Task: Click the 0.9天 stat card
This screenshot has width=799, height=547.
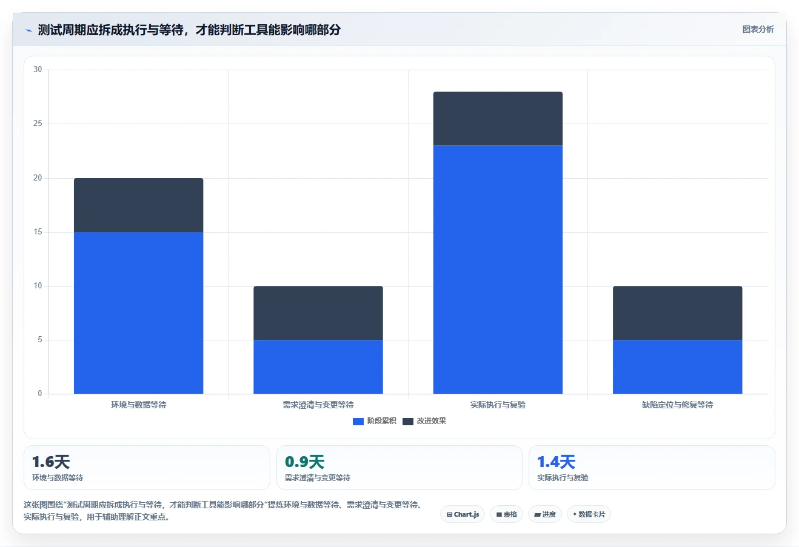Action: [x=399, y=468]
